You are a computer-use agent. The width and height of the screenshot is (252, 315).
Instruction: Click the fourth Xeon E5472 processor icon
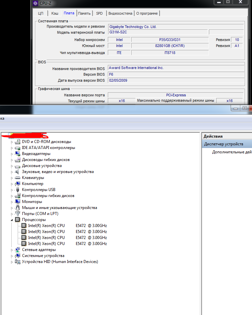(24, 244)
